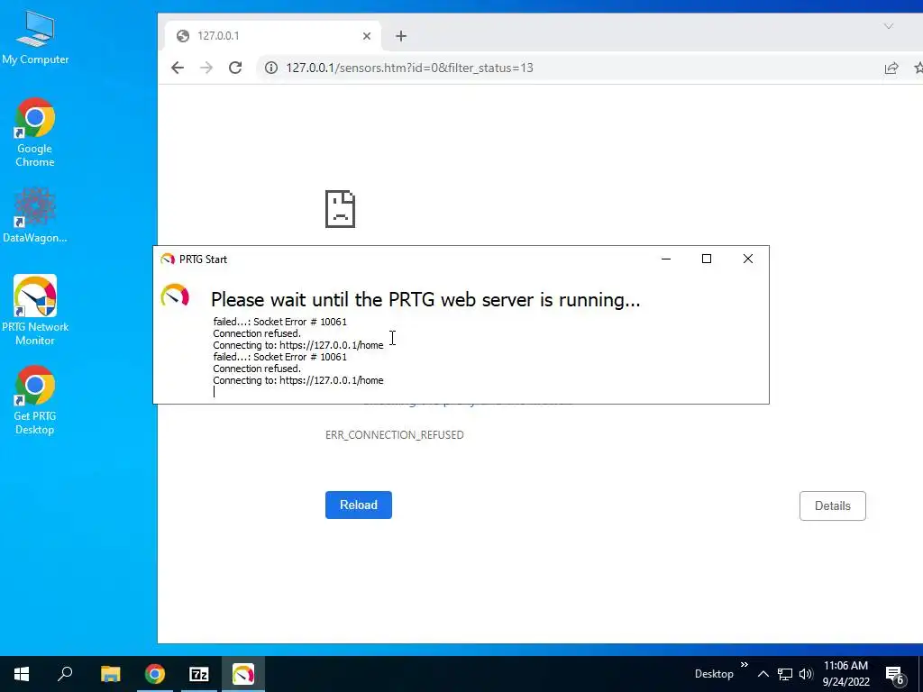
Task: Open the clock showing 11:06 AM
Action: pyautogui.click(x=845, y=674)
